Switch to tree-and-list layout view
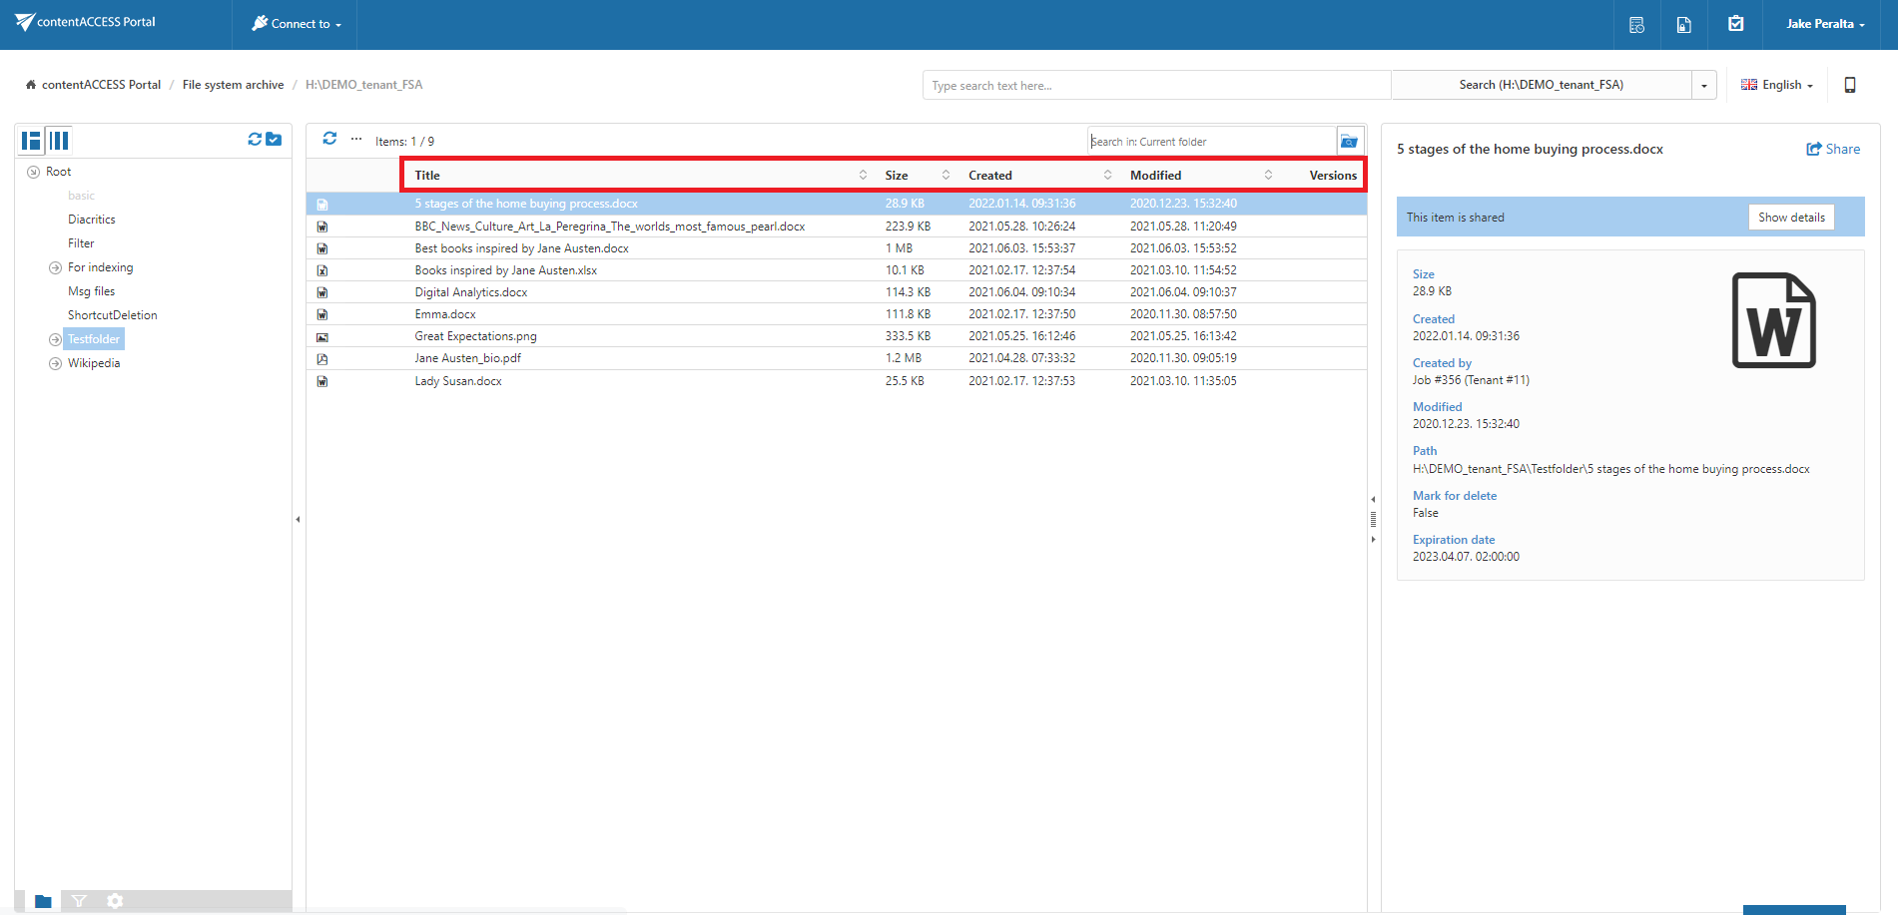Viewport: 1898px width, 915px height. [32, 141]
